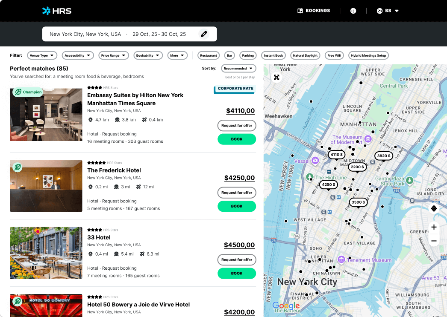Center map on my location

pyautogui.click(x=434, y=208)
